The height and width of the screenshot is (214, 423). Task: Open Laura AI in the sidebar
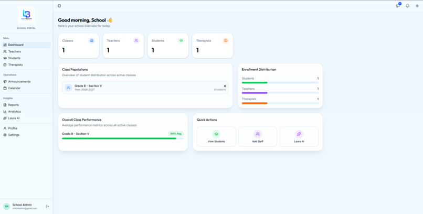coord(26,118)
